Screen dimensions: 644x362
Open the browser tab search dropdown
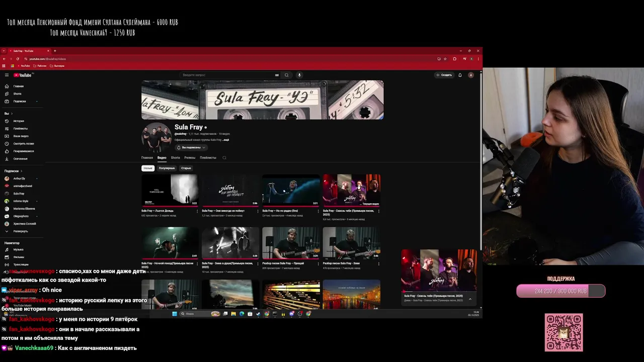[4, 51]
